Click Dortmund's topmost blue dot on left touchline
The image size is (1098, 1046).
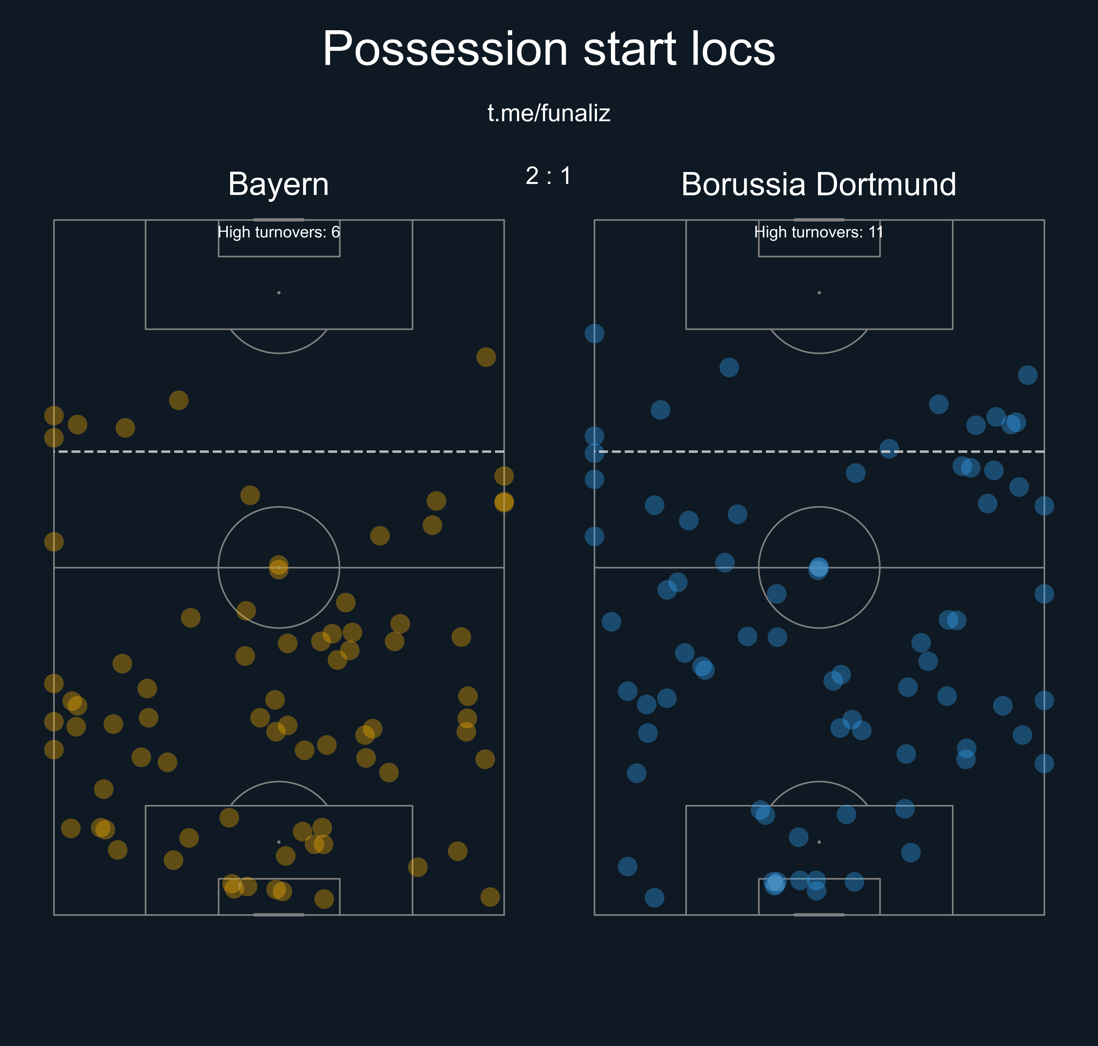pyautogui.click(x=594, y=333)
